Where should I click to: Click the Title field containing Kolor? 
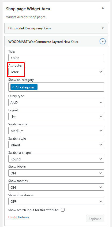56,58
